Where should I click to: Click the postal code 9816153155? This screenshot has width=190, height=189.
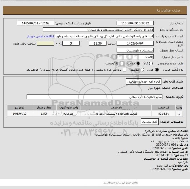[164, 155]
